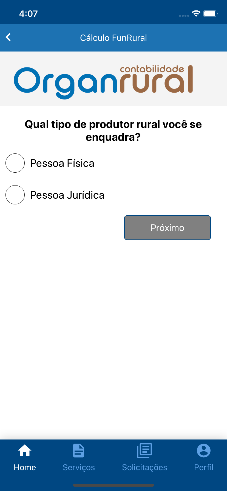
Task: Open the Perfil person icon
Action: pos(204,450)
